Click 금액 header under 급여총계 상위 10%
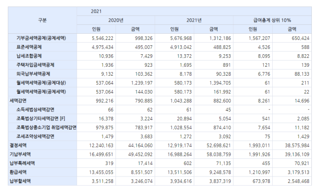The image size is (318, 188). (292, 29)
